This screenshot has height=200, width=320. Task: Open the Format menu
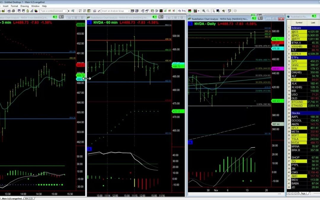(x=14, y=6)
